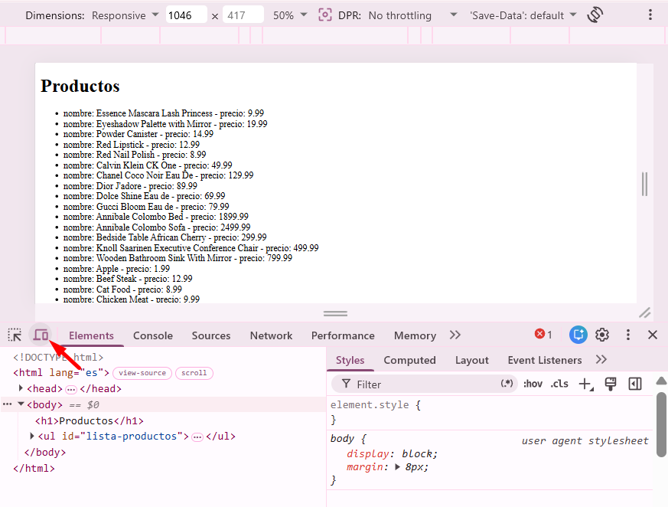Image resolution: width=668 pixels, height=507 pixels.
Task: Collapse the body element node
Action: (21, 404)
